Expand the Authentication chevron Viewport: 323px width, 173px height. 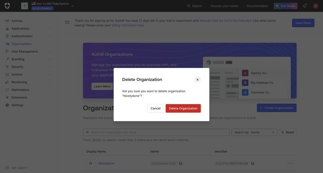coord(50,36)
